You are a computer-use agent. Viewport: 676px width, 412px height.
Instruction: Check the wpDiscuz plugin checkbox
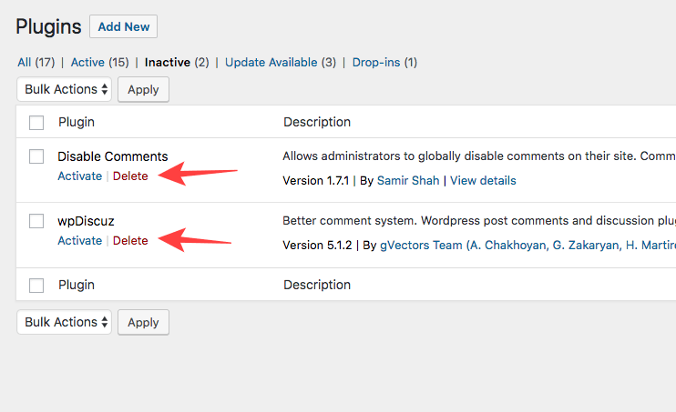coord(36,221)
